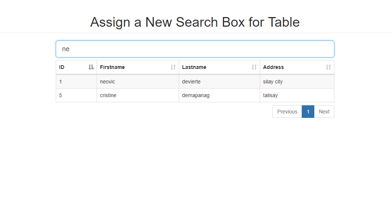Click the 'silay city' address cell
Image resolution: width=392 pixels, height=215 pixels.
pos(297,82)
